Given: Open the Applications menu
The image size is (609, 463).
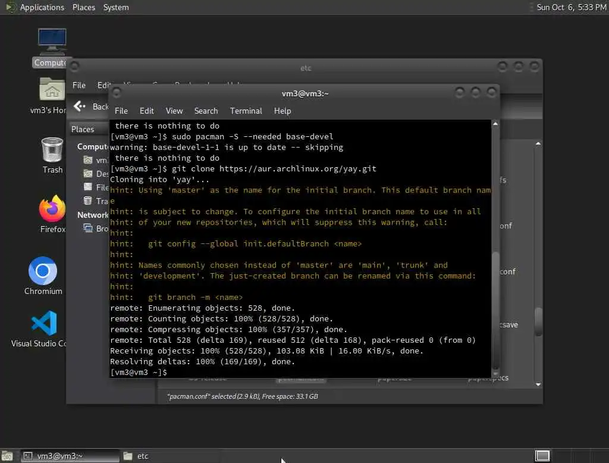Looking at the screenshot, I should tap(42, 7).
